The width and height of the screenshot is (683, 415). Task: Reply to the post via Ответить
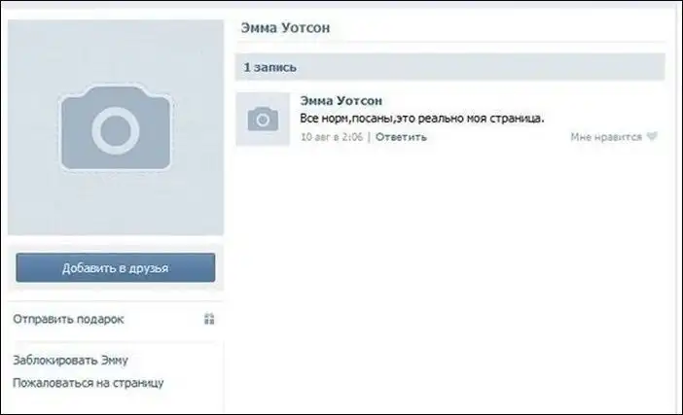click(x=401, y=137)
